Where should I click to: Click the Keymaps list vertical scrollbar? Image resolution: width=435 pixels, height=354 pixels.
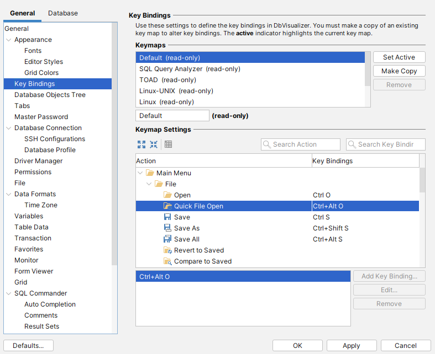point(368,69)
